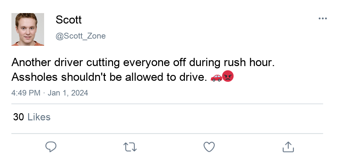Share the tweet using the upload arrow icon

[288, 147]
